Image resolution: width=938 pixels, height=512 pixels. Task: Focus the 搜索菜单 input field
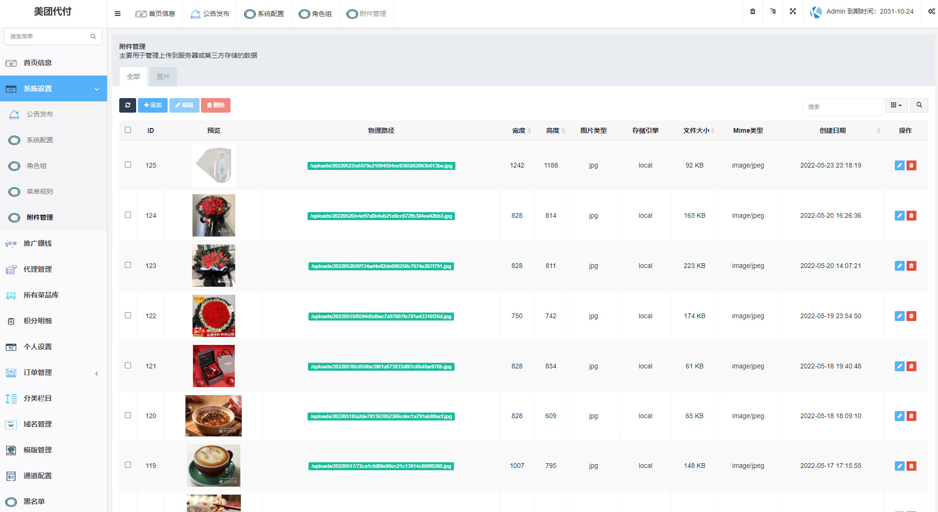pos(53,36)
